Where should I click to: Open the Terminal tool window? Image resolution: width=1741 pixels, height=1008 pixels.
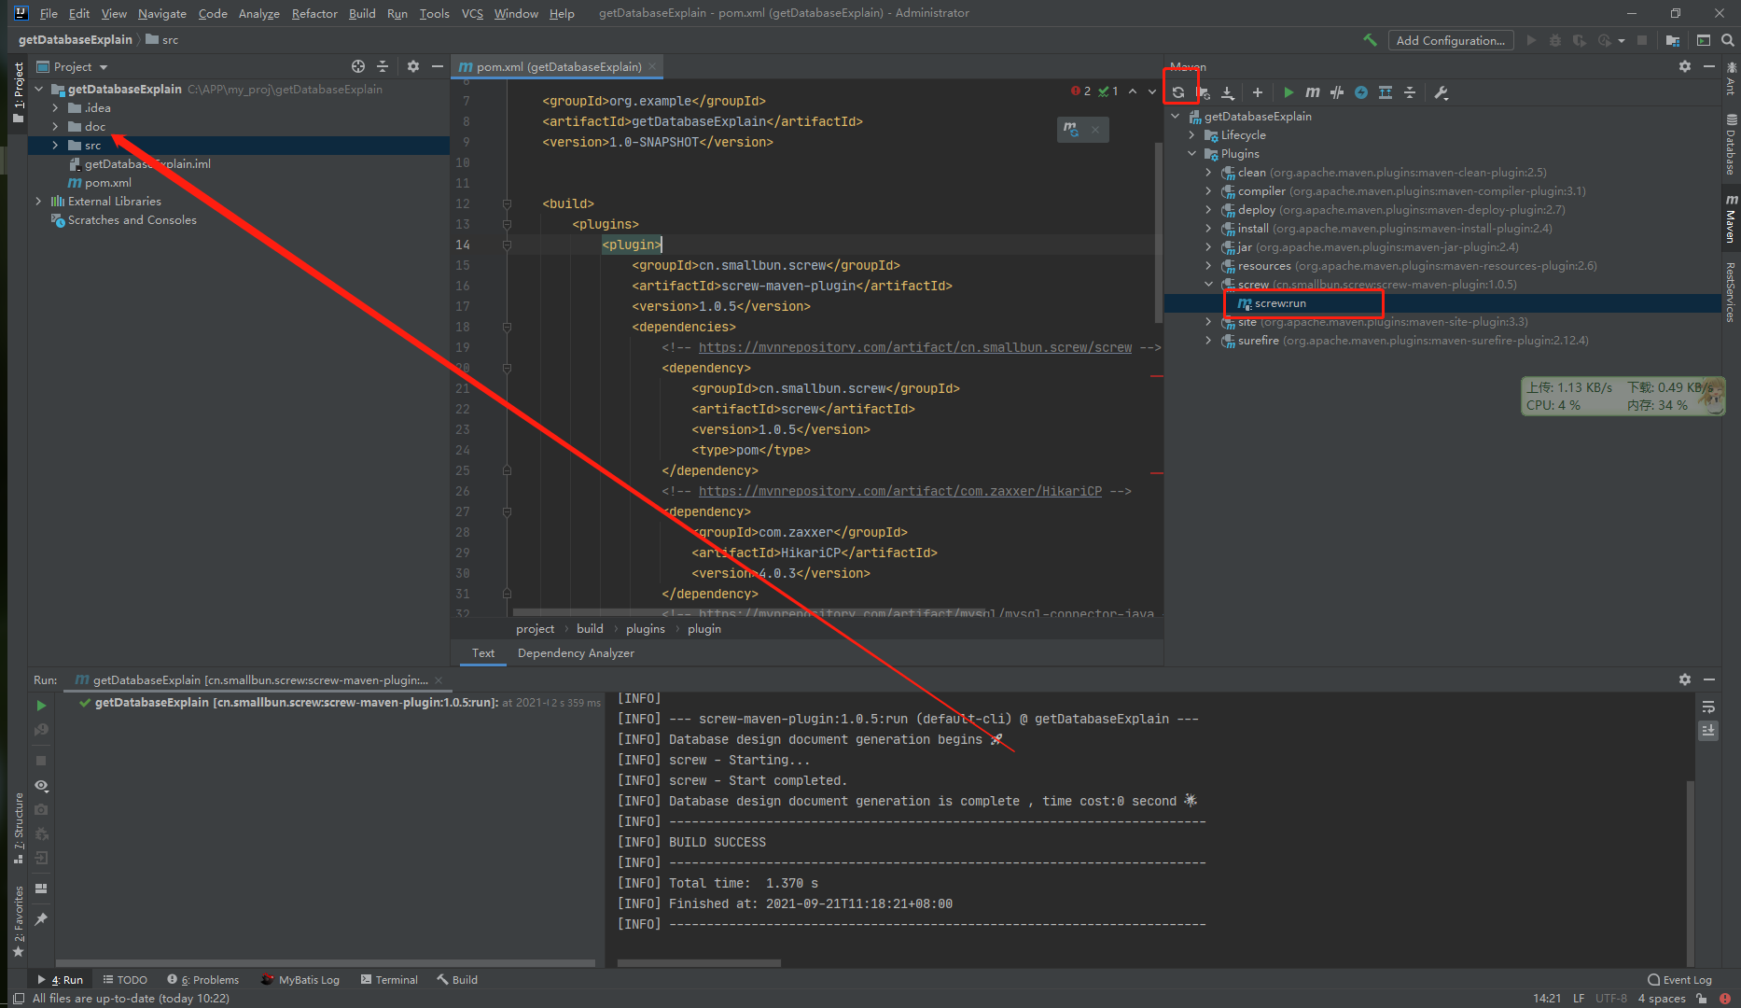(389, 980)
